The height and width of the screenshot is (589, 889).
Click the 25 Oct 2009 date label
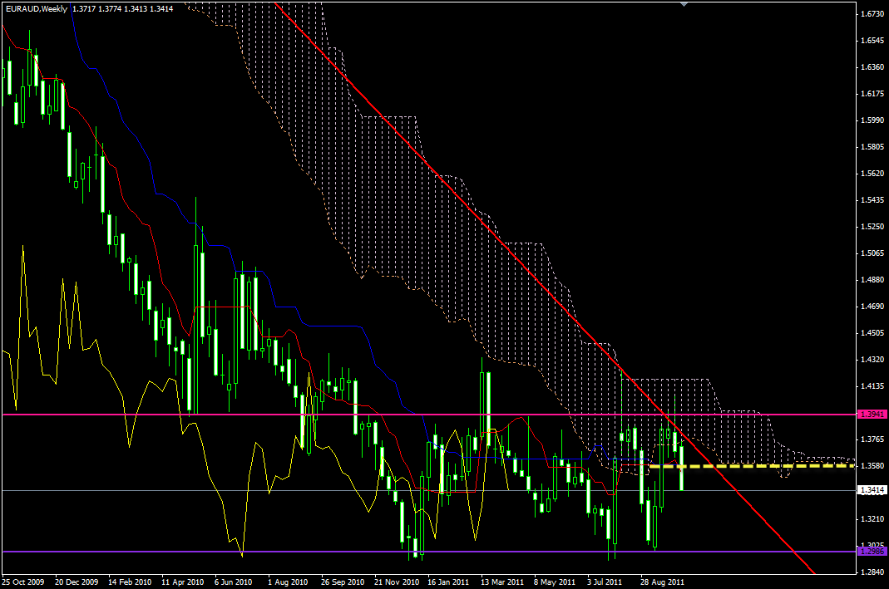23,582
